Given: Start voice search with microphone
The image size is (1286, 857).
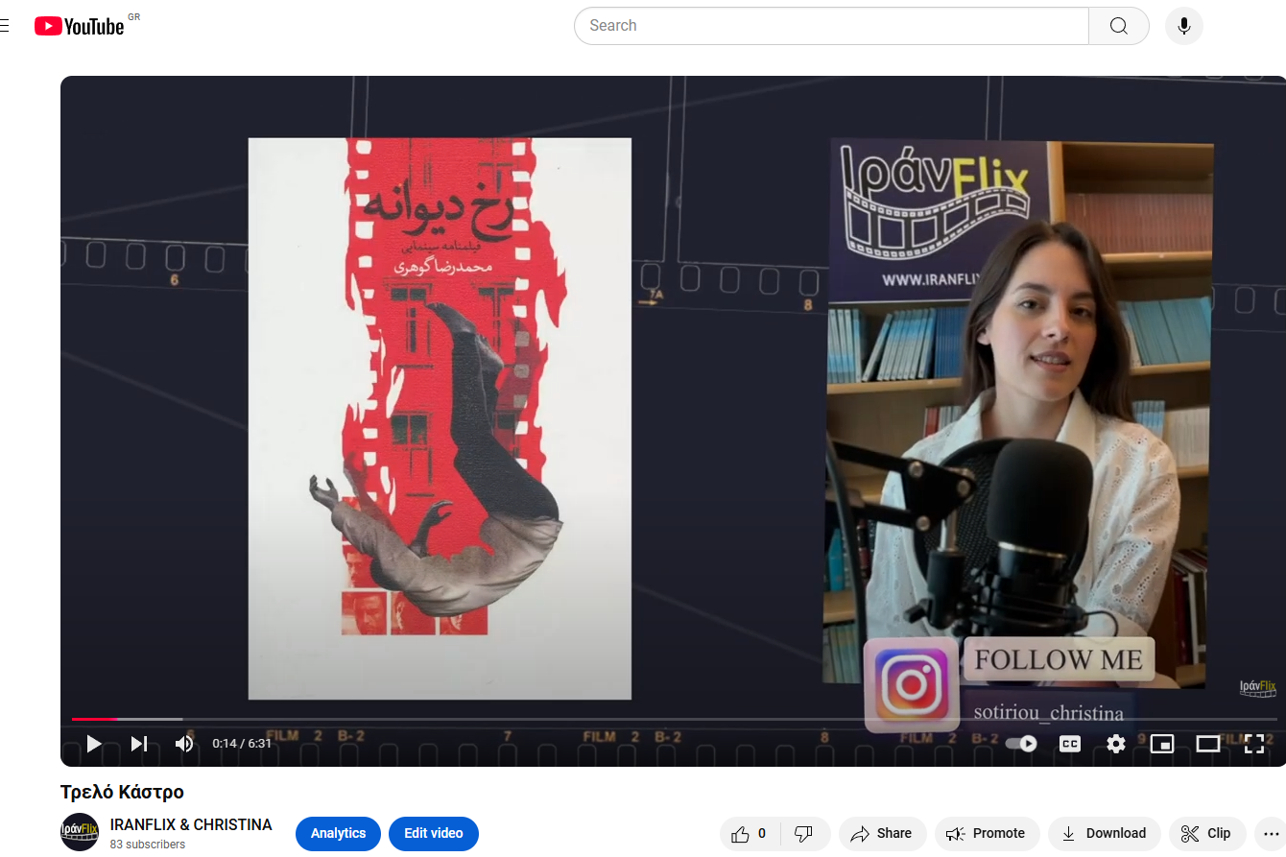Looking at the screenshot, I should (x=1184, y=26).
